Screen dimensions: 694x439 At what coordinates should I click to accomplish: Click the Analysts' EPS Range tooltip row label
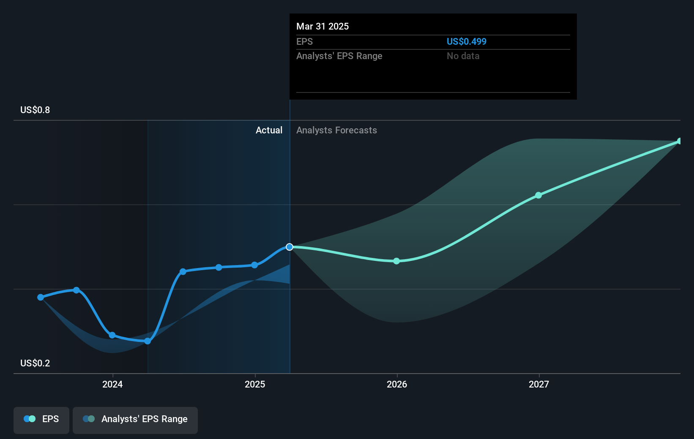point(339,56)
